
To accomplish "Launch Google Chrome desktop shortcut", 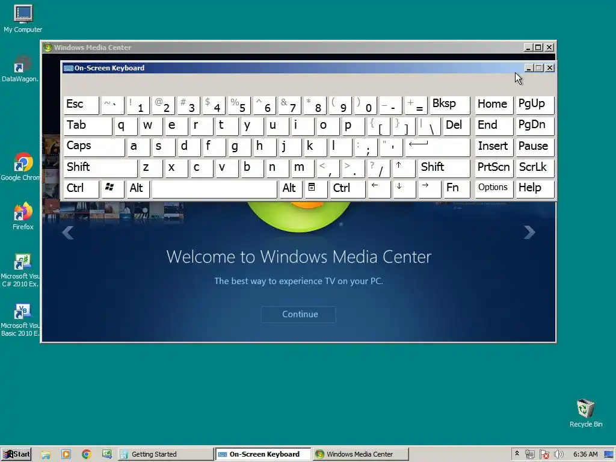I will [x=20, y=167].
